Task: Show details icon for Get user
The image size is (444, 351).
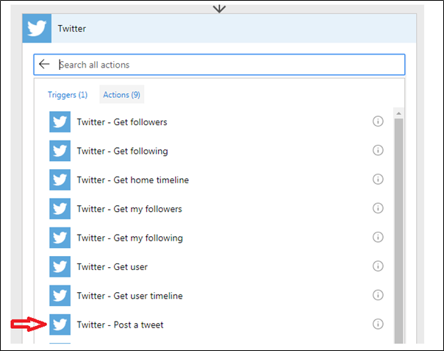Action: click(378, 266)
